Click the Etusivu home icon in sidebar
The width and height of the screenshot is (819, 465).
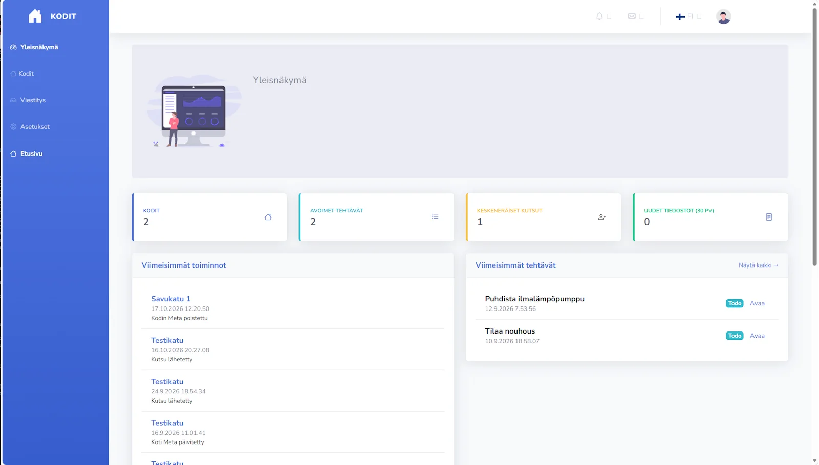[13, 153]
